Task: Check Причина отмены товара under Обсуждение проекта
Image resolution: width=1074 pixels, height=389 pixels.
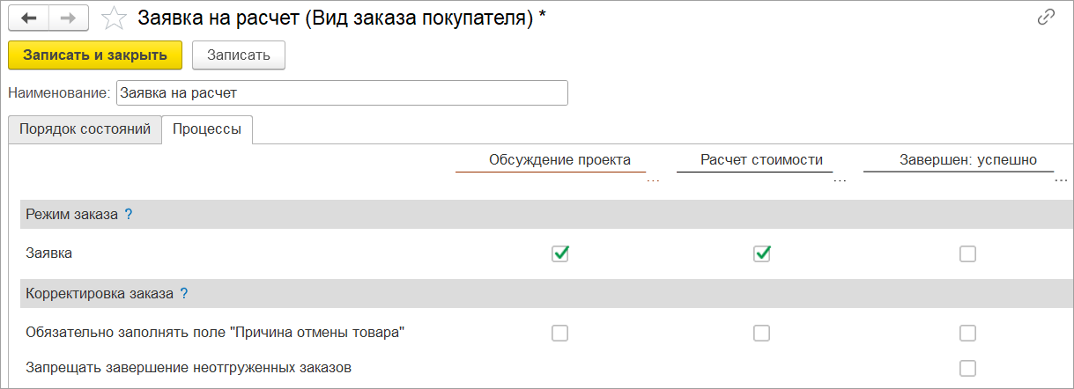Action: pos(559,333)
